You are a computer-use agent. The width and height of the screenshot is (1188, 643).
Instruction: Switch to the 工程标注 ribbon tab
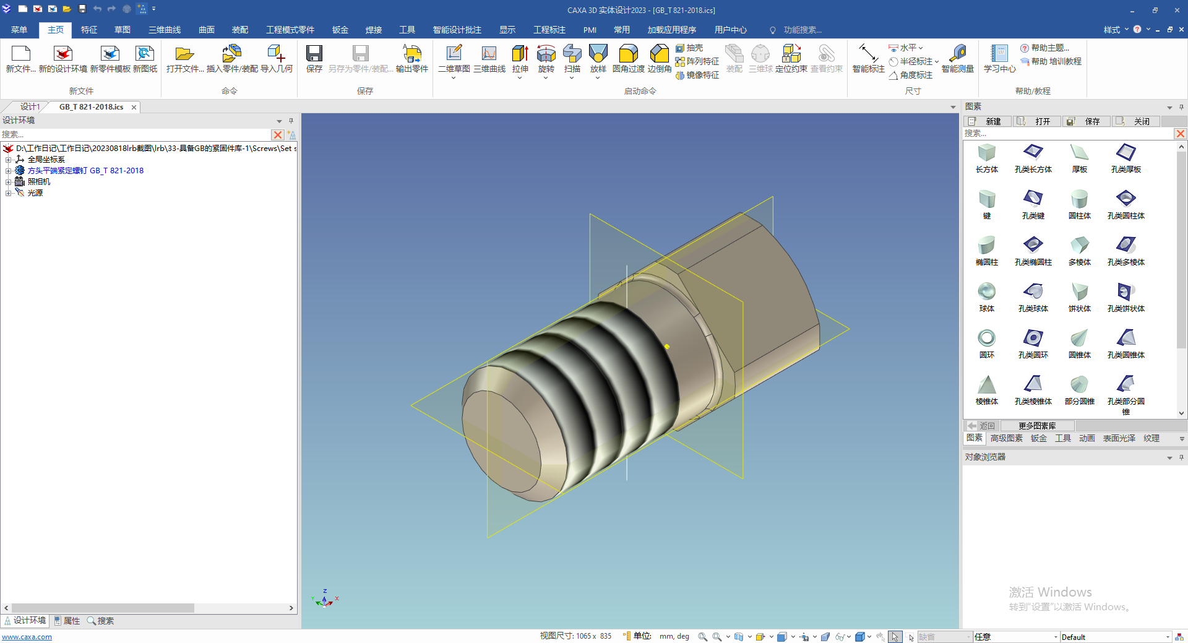coord(549,30)
